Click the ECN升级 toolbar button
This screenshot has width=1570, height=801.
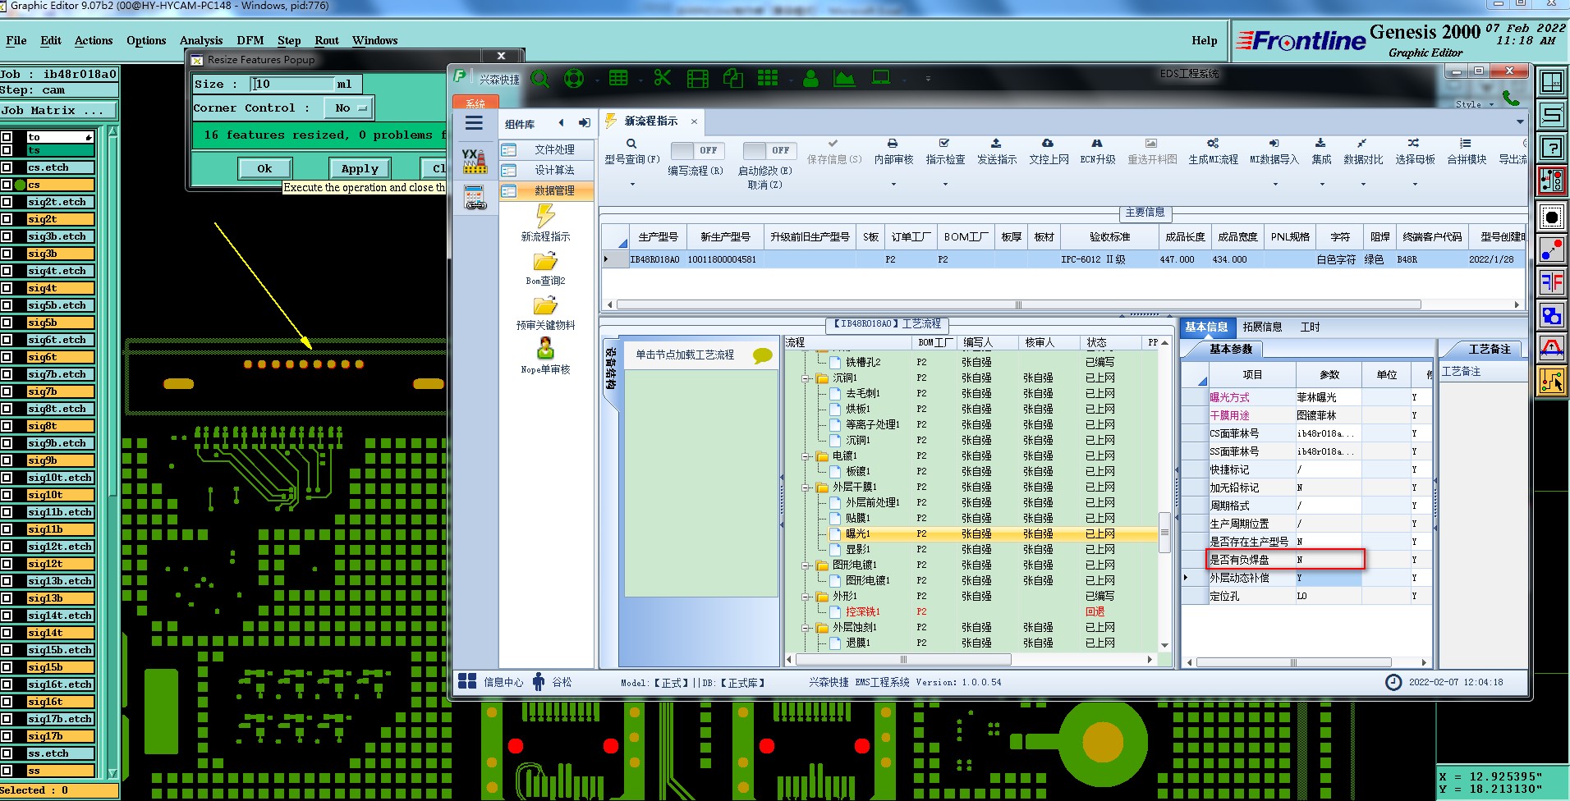(1097, 152)
